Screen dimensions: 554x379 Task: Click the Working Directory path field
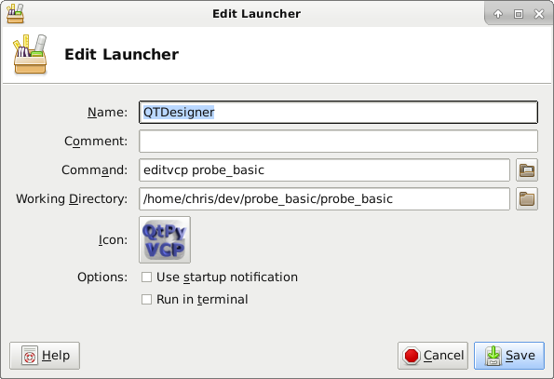pyautogui.click(x=324, y=199)
